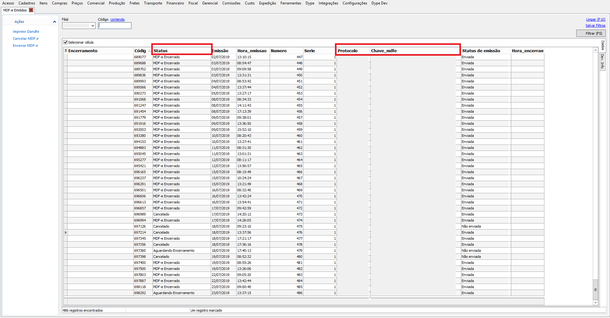Screen dimensions: 610x318
Task: Click Numero cell 486
Action: [287, 293]
